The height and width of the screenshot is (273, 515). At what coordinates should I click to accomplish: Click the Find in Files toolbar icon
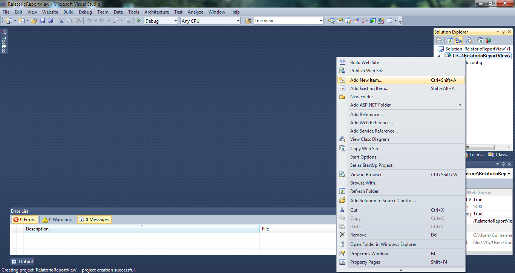tap(248, 21)
